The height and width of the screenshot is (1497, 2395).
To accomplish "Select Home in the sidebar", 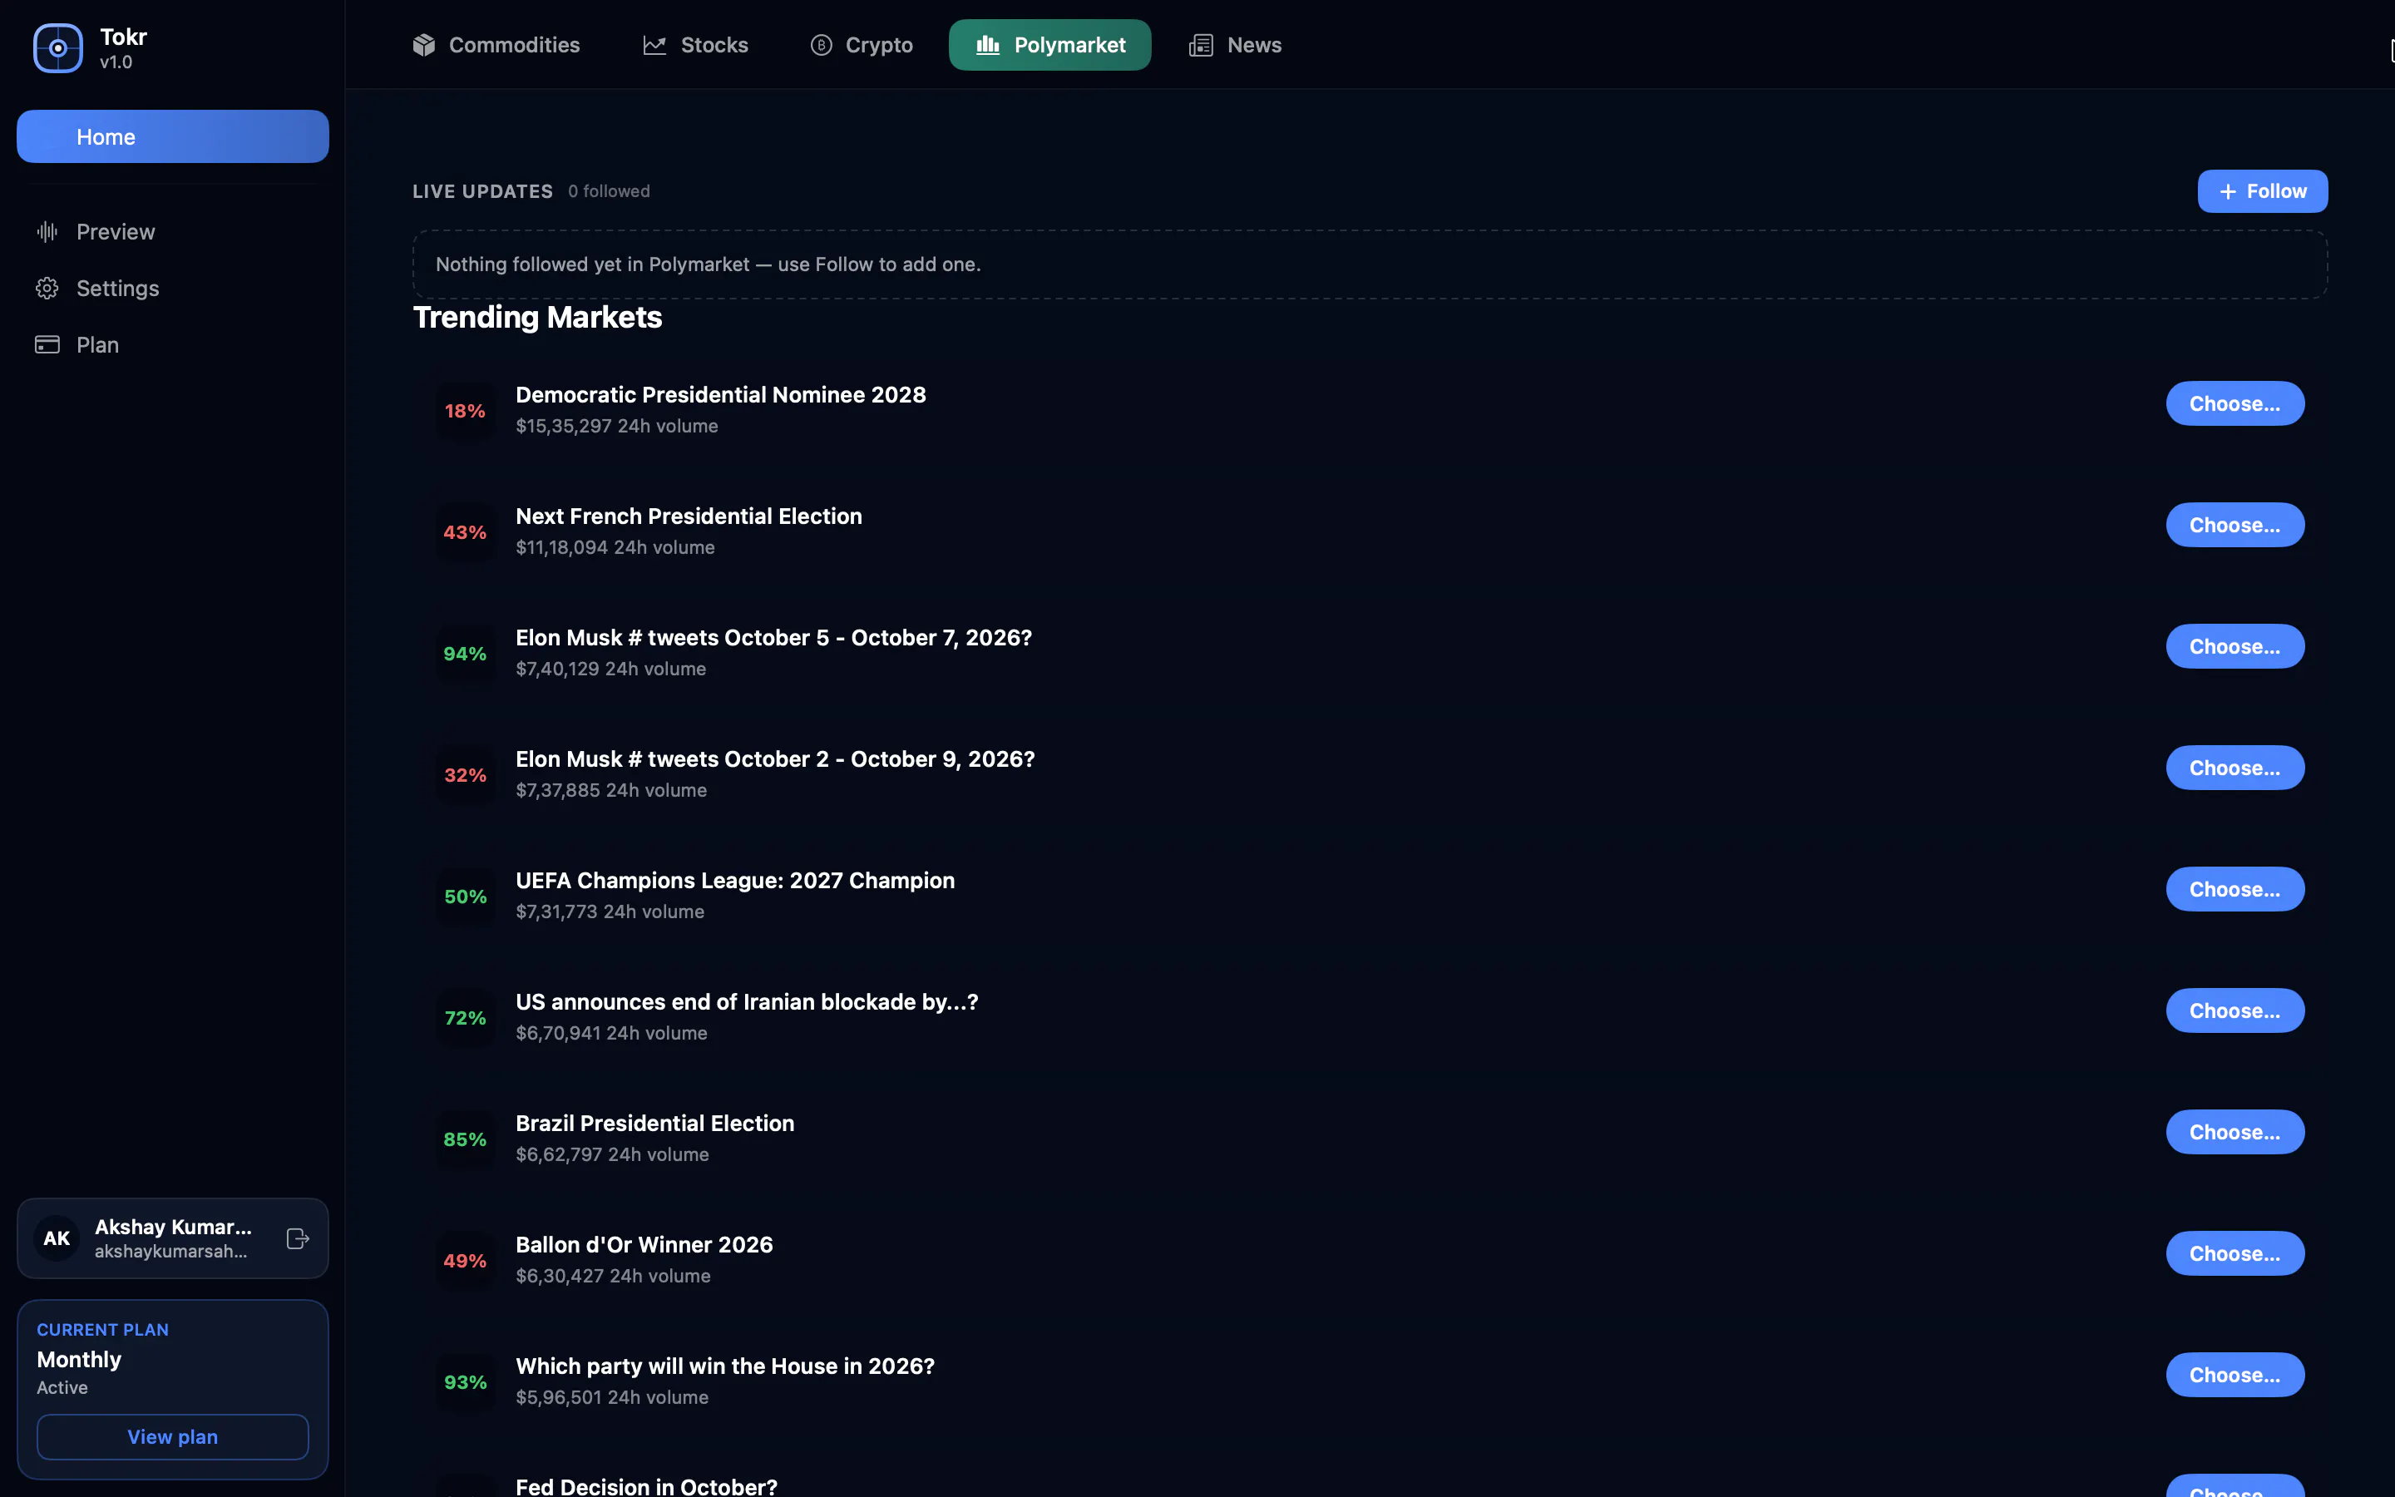I will (173, 136).
